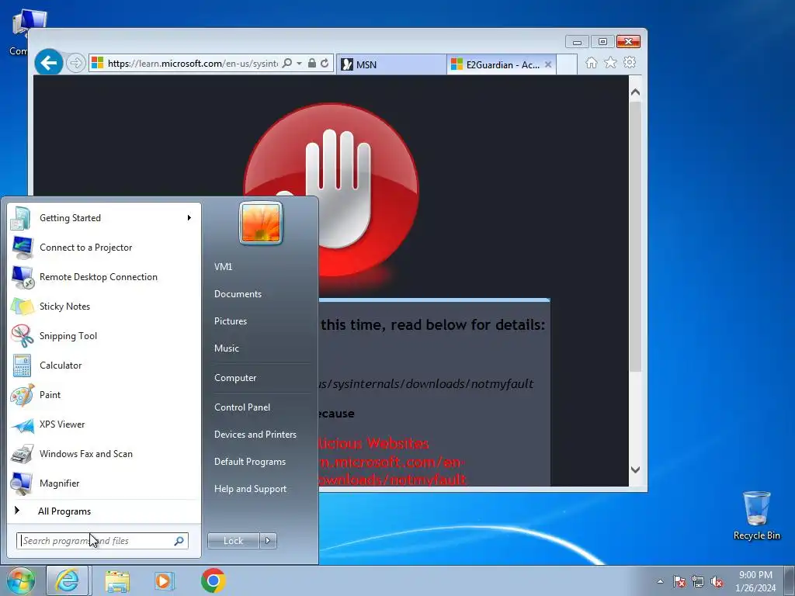This screenshot has height=596, width=795.
Task: Refresh the page in Internet Explorer
Action: (x=325, y=64)
